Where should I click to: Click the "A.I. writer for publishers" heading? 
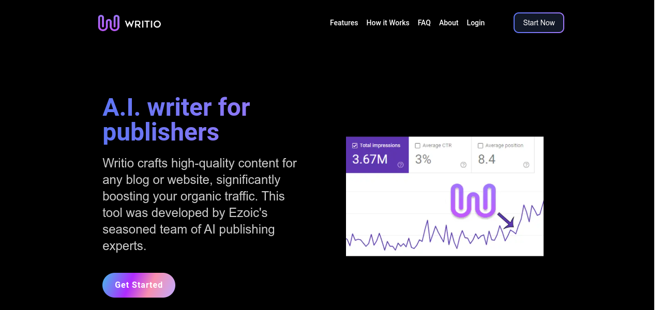pyautogui.click(x=176, y=120)
